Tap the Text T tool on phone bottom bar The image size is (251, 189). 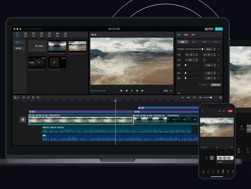[213, 171]
